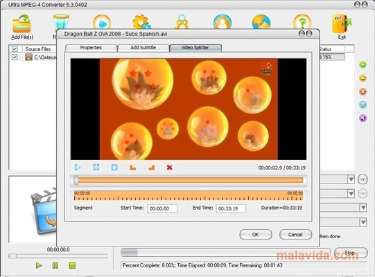Click the orange play-circle icon in main toolbar
The image size is (375, 277).
point(102,22)
